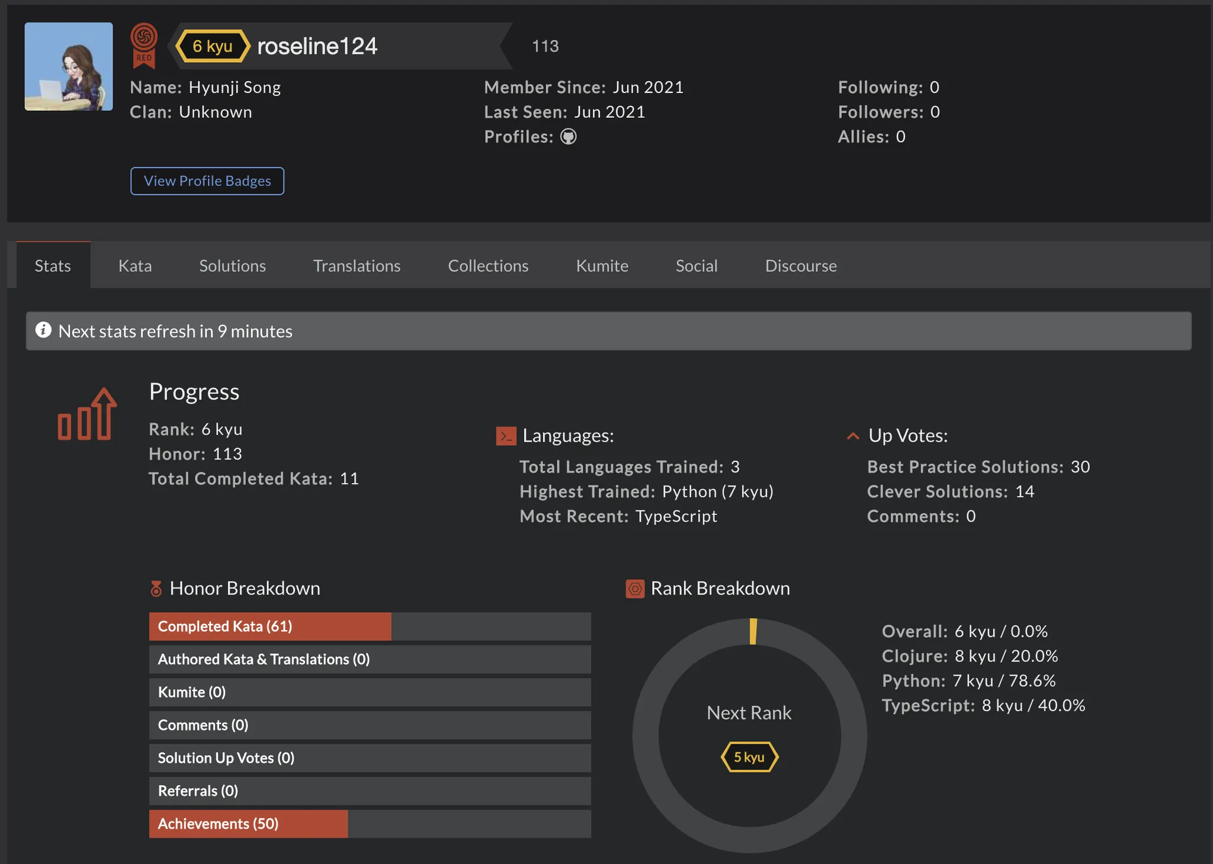Open the Translations tab

point(357,266)
